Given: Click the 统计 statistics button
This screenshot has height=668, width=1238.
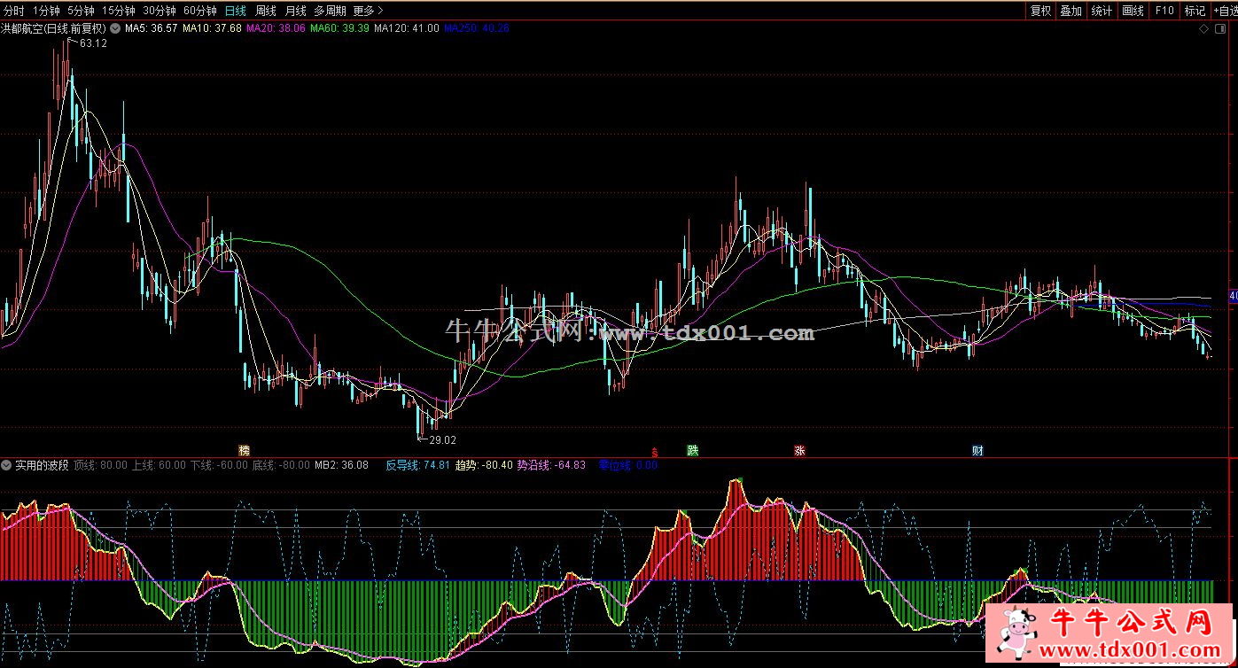Looking at the screenshot, I should 1102,11.
